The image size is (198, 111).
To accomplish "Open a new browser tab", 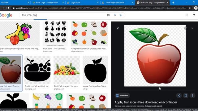I will [173, 2].
